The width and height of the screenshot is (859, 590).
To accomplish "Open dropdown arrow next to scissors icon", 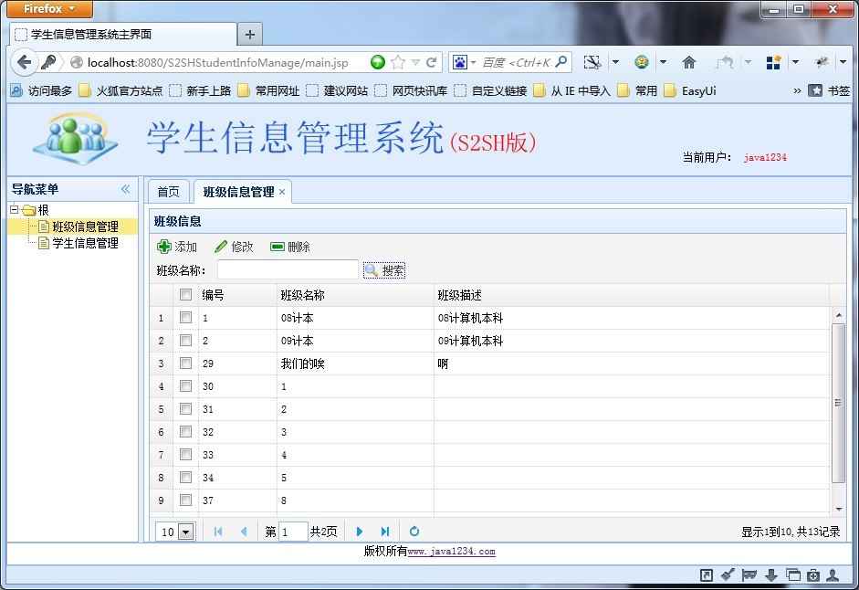I will pyautogui.click(x=615, y=62).
